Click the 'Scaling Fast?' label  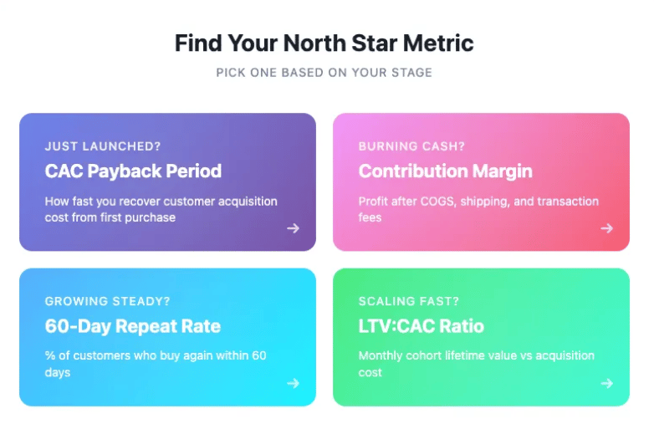[409, 301]
